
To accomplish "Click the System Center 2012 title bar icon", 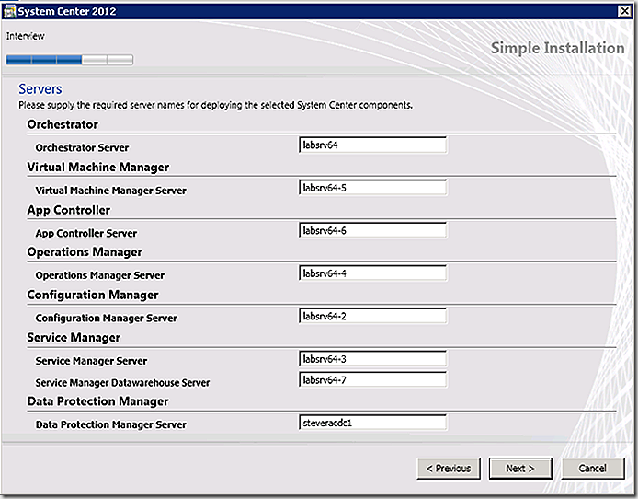I will point(9,11).
